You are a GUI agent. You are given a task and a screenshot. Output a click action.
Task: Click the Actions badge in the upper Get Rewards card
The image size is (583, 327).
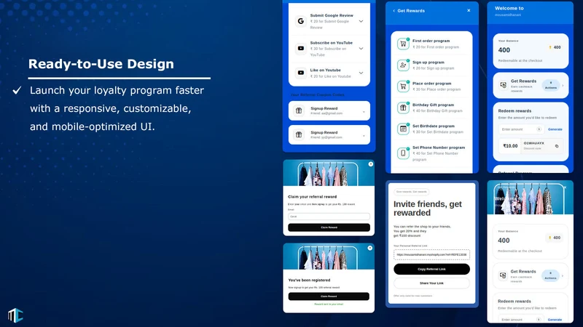(x=551, y=86)
